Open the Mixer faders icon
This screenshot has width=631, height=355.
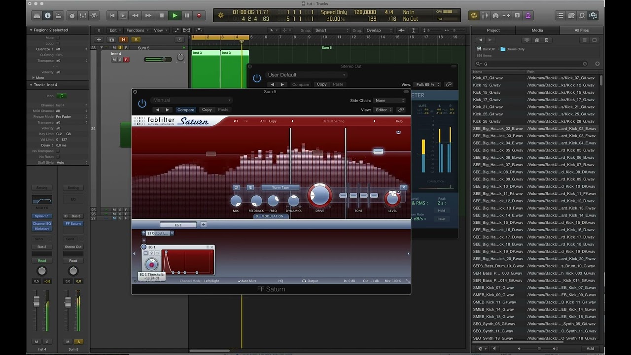click(83, 15)
